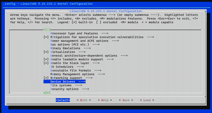
Task: Toggle the Mitigations for speculative execution checkbox
Action: (46, 37)
